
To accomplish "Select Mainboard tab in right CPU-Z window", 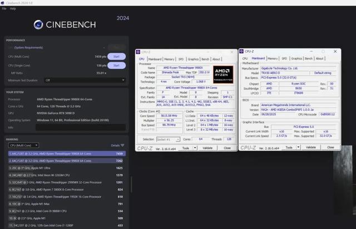I will [x=258, y=58].
